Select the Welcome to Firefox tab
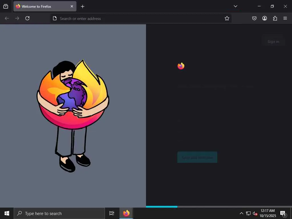292x219 pixels. (x=45, y=6)
